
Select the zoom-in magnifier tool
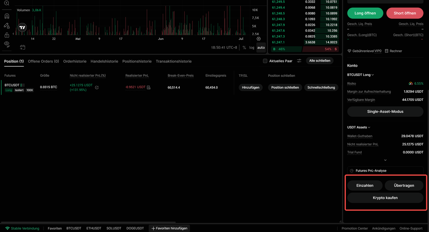(7, 3)
